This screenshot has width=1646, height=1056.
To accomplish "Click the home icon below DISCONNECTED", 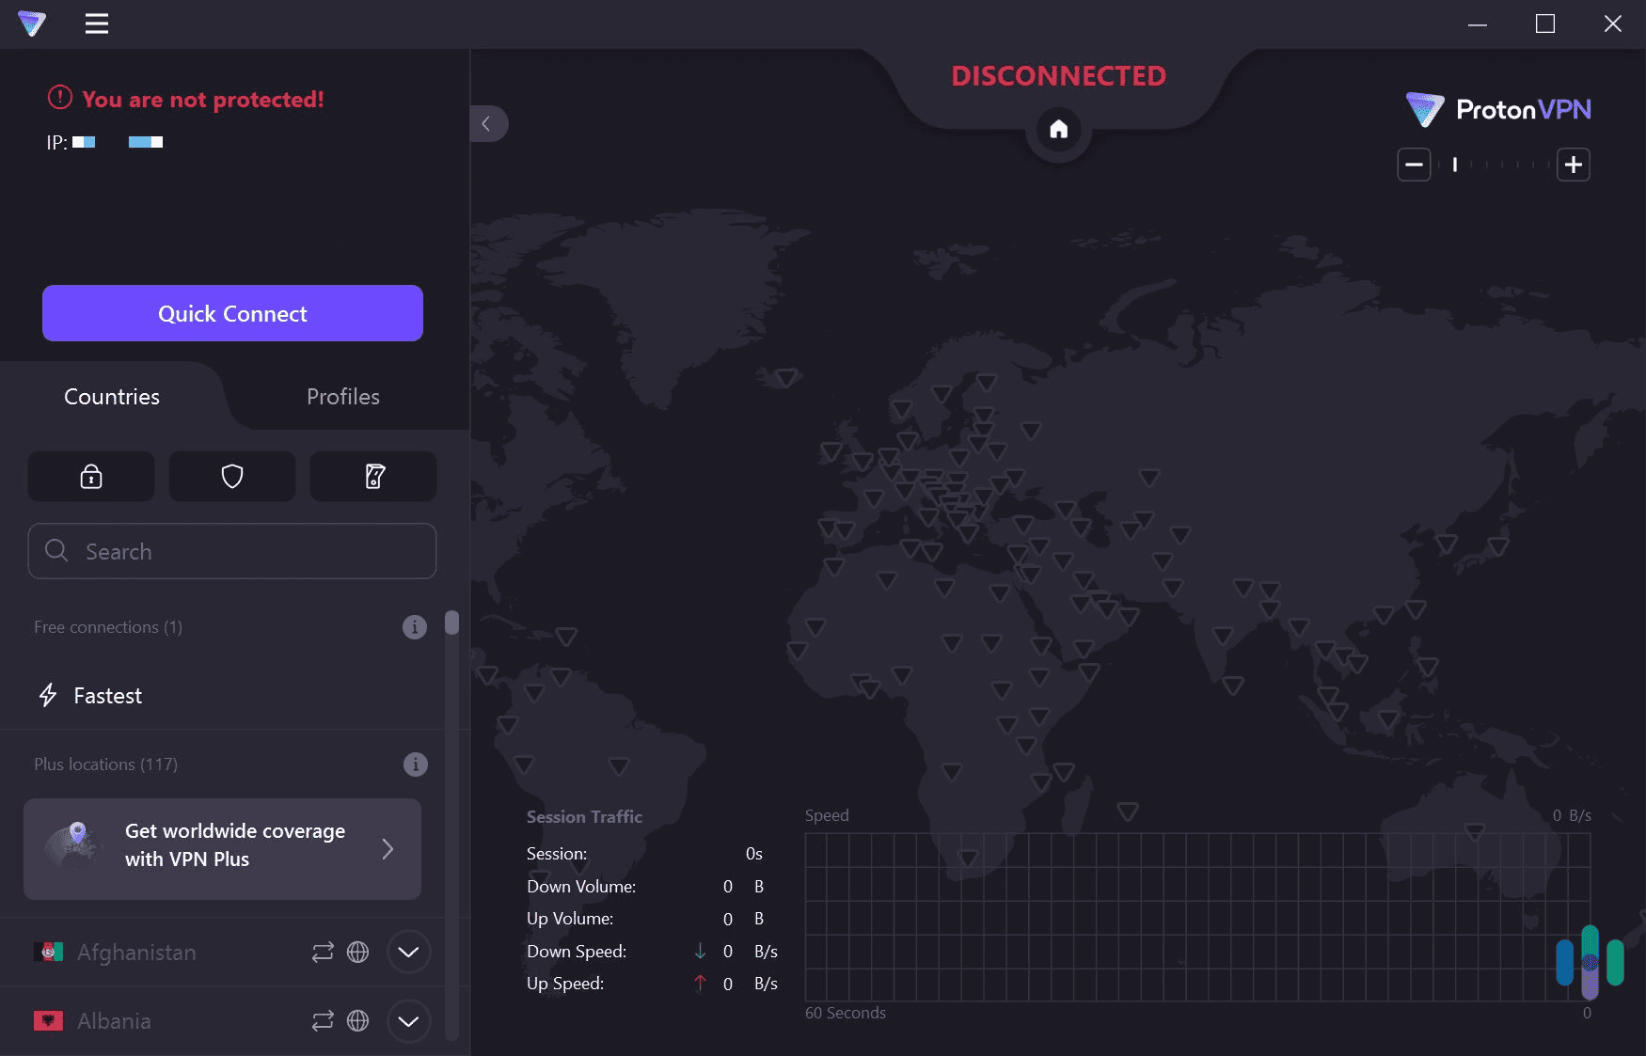I will click(1058, 130).
